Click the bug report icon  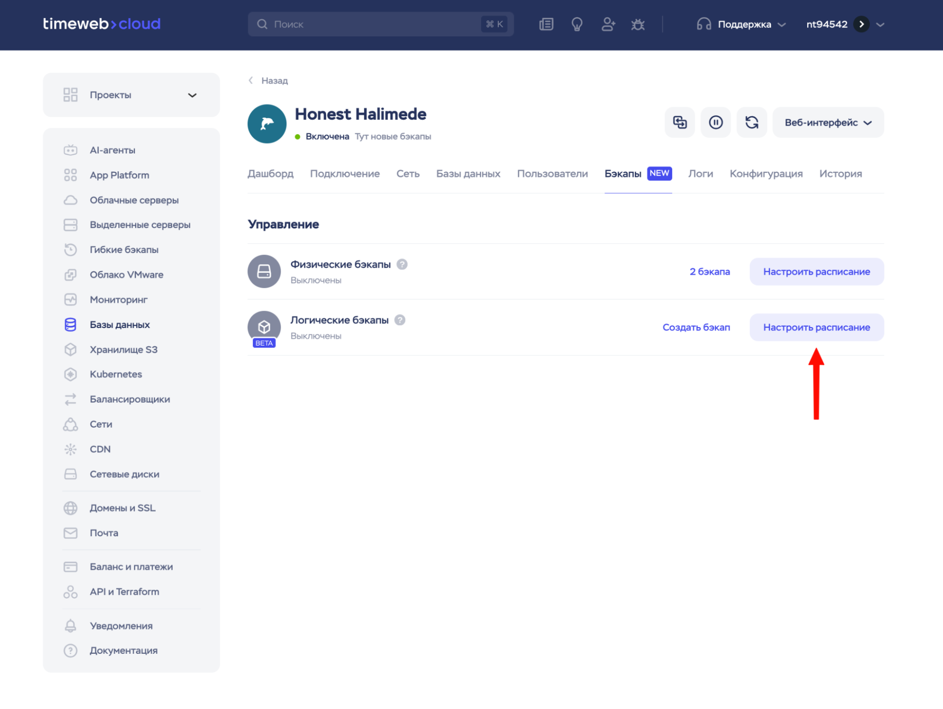point(638,24)
